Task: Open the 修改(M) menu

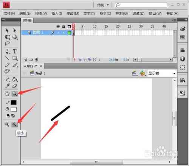Action: [73, 13]
